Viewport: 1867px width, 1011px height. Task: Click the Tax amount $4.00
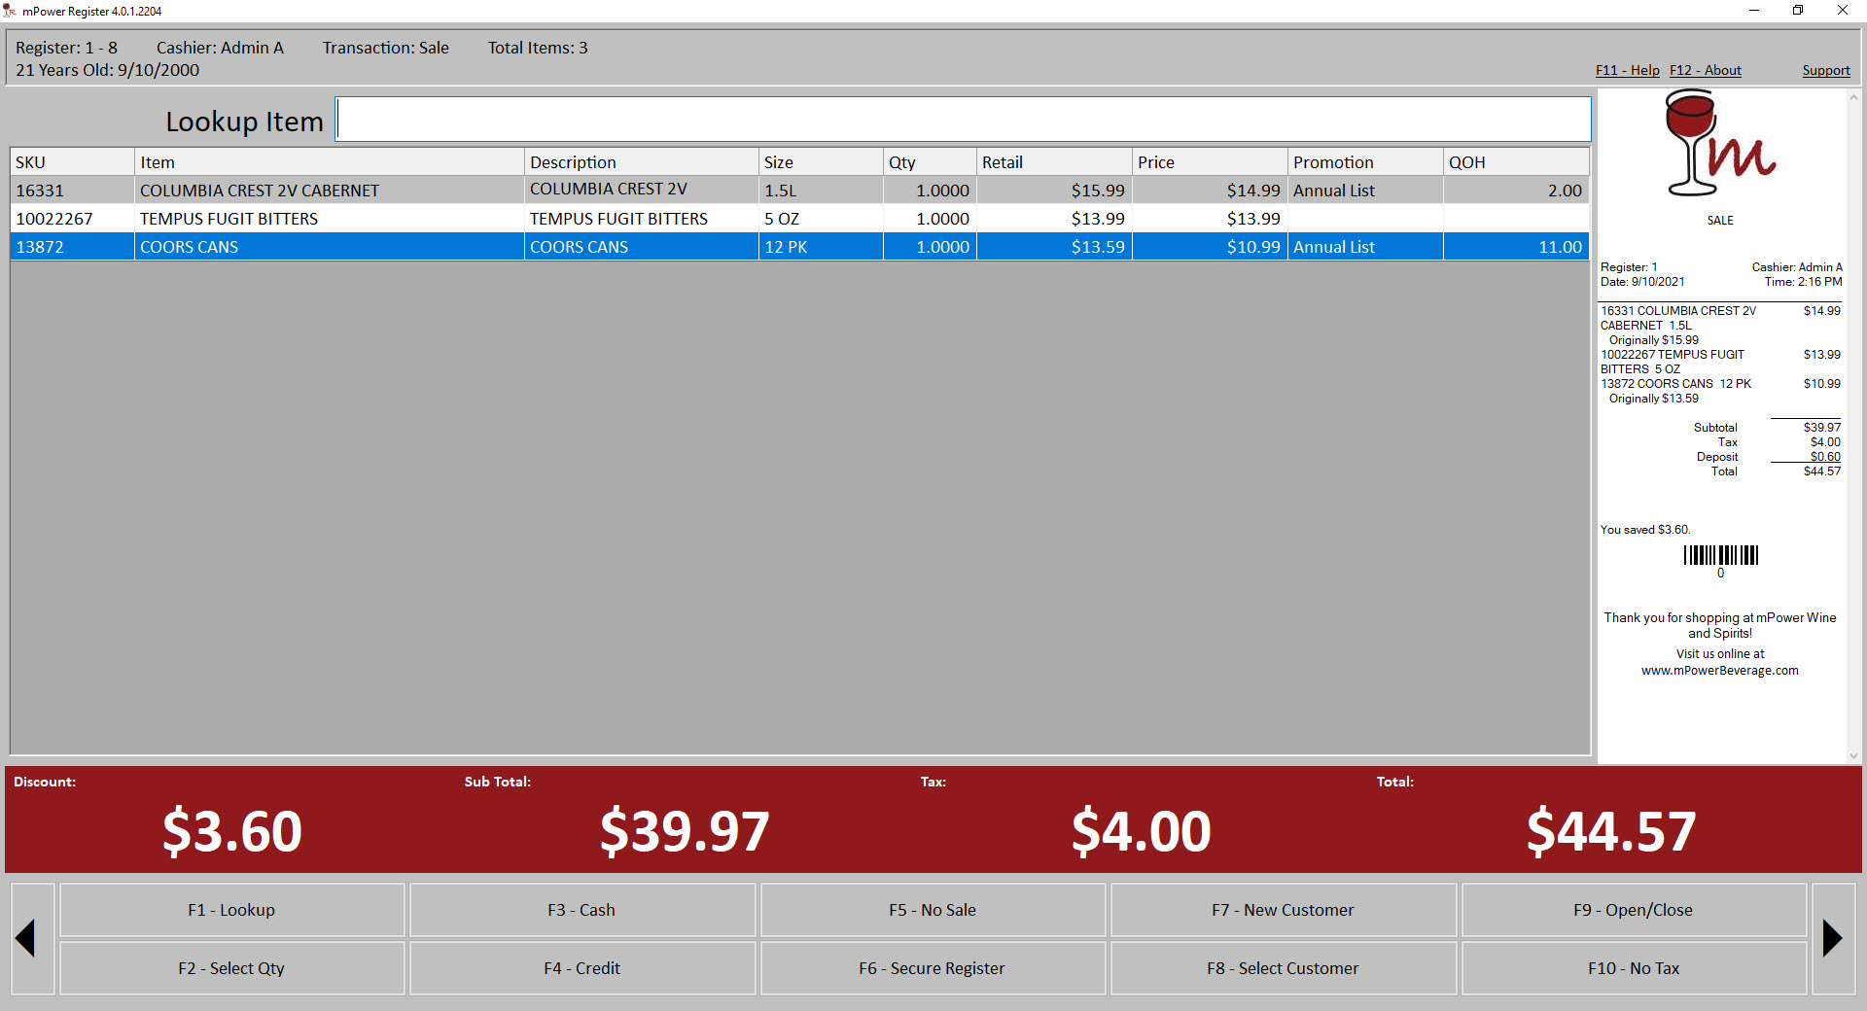point(1142,831)
